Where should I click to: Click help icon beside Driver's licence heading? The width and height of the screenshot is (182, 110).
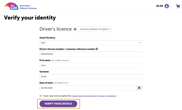[75, 29]
